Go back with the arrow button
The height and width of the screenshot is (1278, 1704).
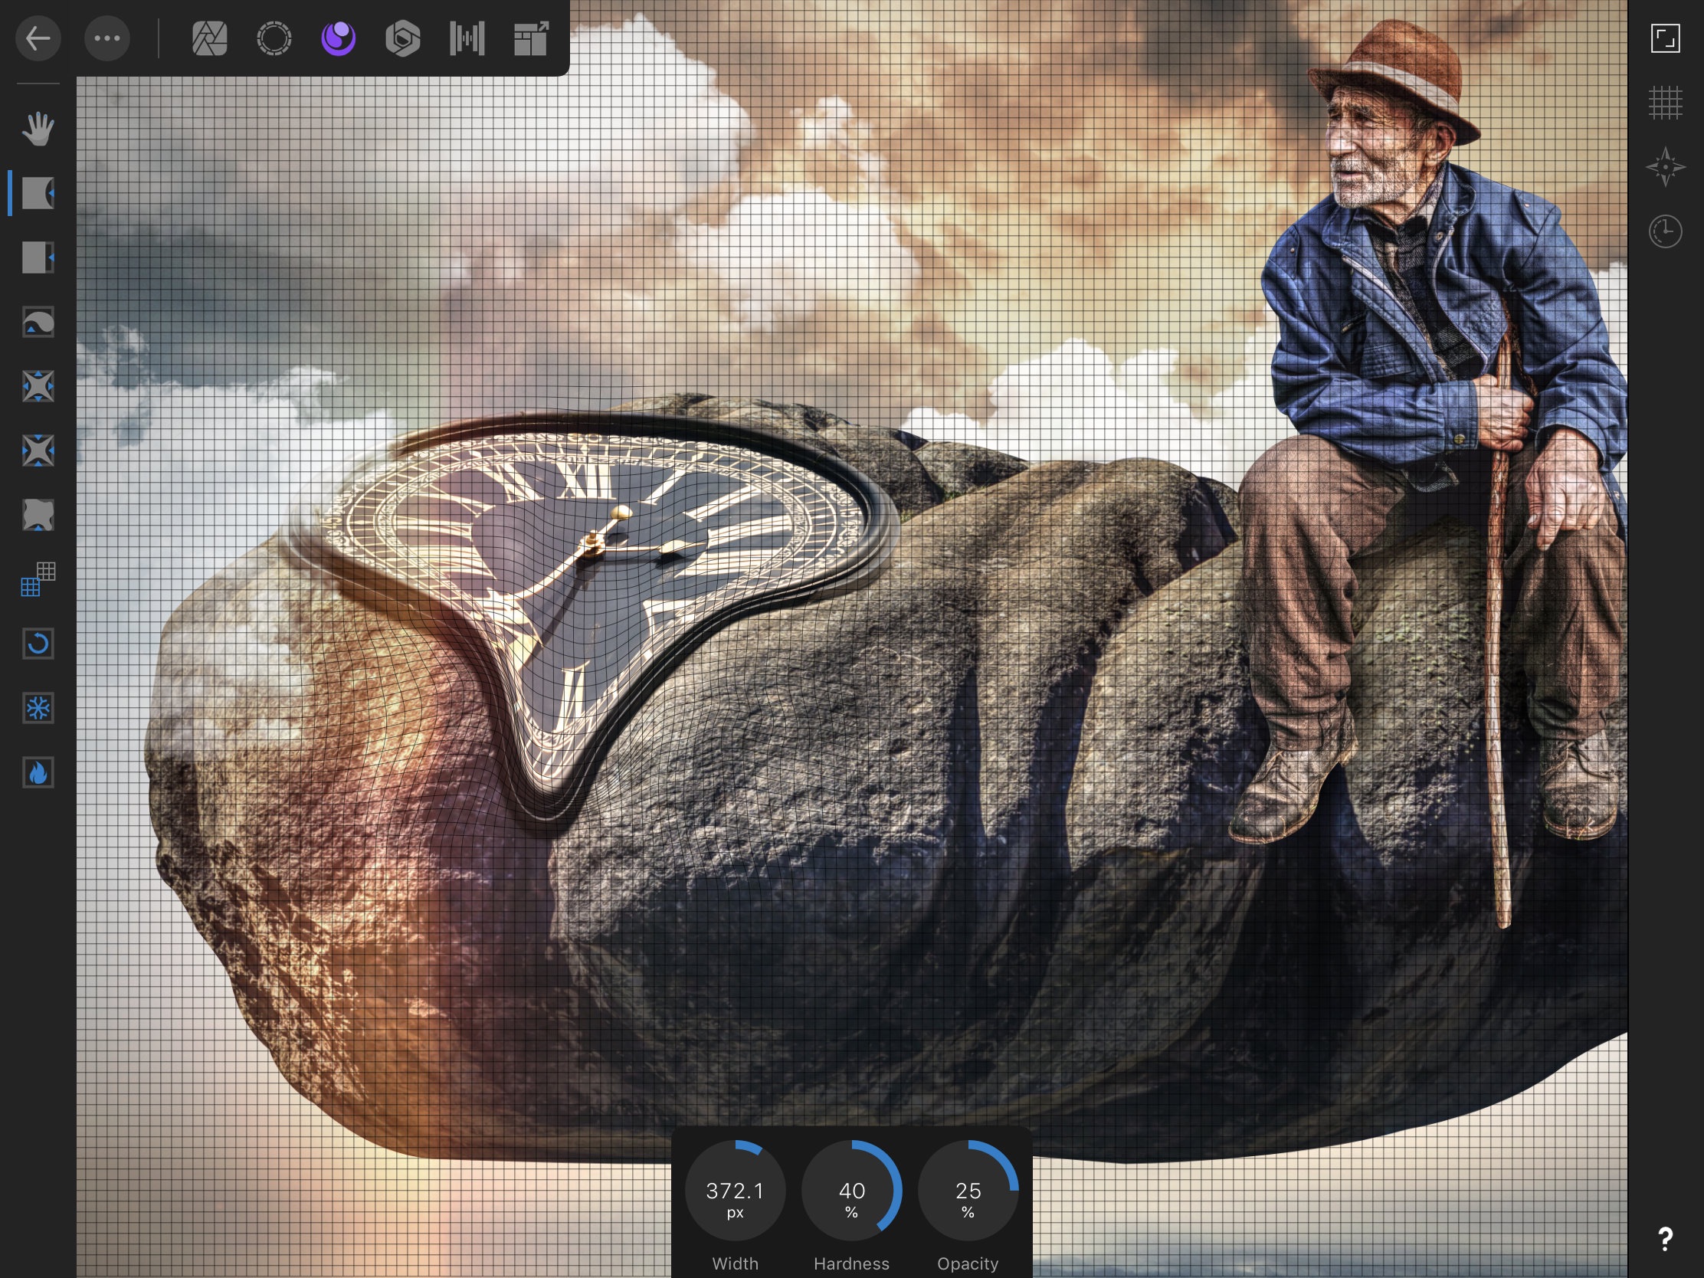[x=38, y=38]
